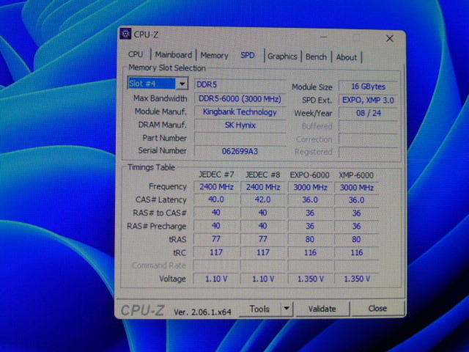Click the Week/Year value 08 / 24
Image resolution: width=469 pixels, height=352 pixels.
click(369, 113)
